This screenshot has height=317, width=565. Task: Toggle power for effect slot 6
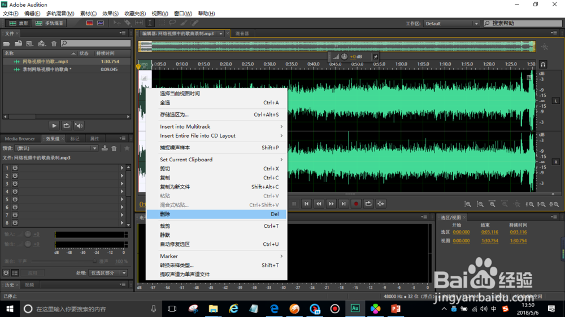coord(15,207)
